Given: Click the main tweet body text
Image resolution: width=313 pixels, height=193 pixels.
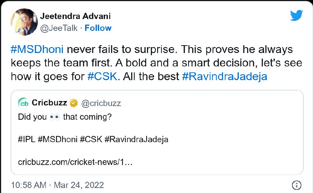Looking at the screenshot, I should coord(156,63).
